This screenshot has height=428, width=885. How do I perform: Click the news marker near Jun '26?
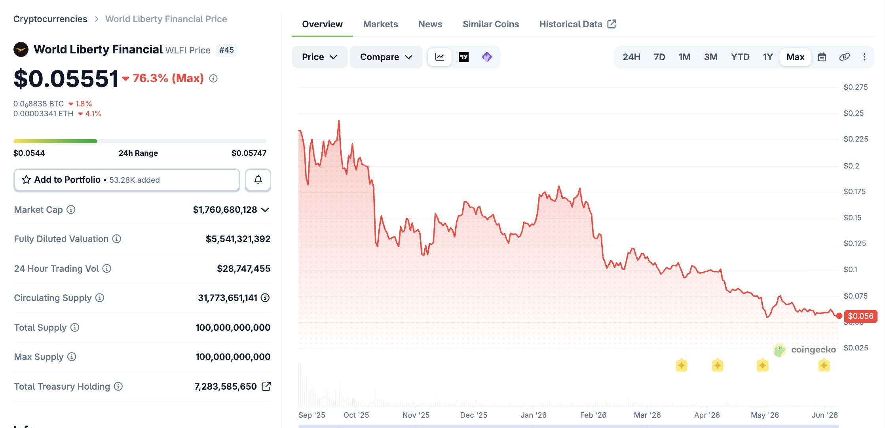(x=824, y=365)
